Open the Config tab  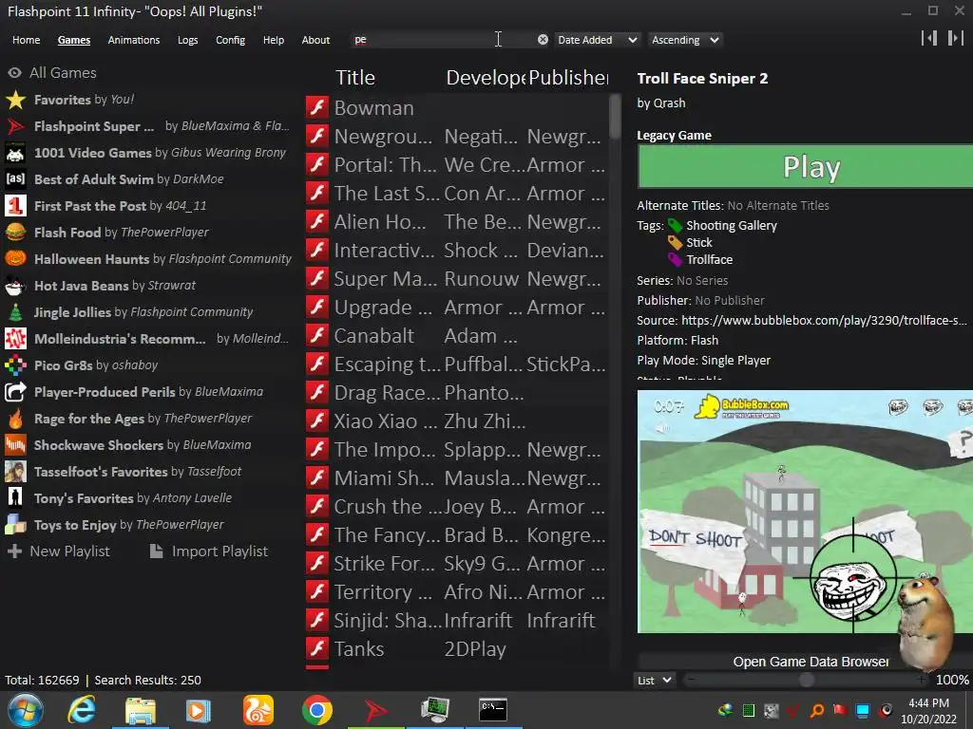click(x=230, y=40)
